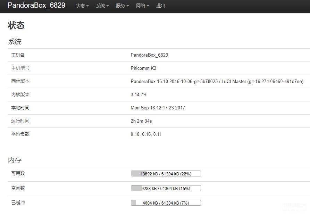Viewport: 310px width, 215px height.
Task: Select local time Mon Sep 18 12:17:23 2017
Action: (x=158, y=108)
